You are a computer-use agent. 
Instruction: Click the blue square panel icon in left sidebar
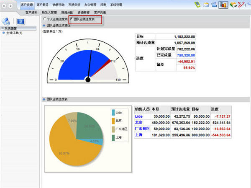[x=21, y=21]
